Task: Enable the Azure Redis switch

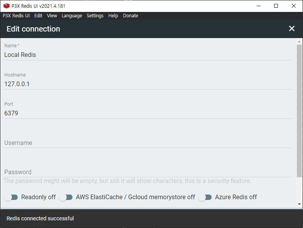Action: [x=205, y=197]
